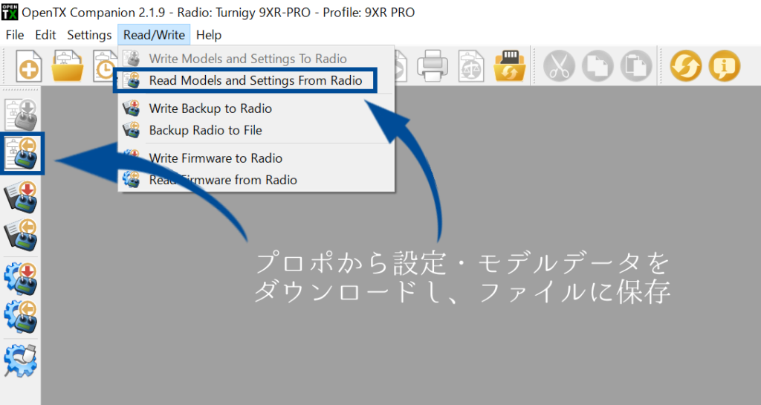
Task: Click the sidebar configure communications gear icon
Action: (x=21, y=360)
